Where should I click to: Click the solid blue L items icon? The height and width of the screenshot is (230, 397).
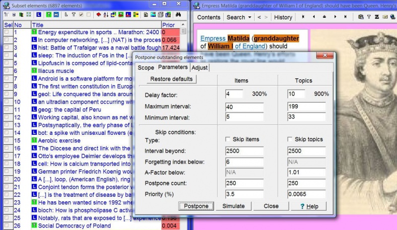39,15
